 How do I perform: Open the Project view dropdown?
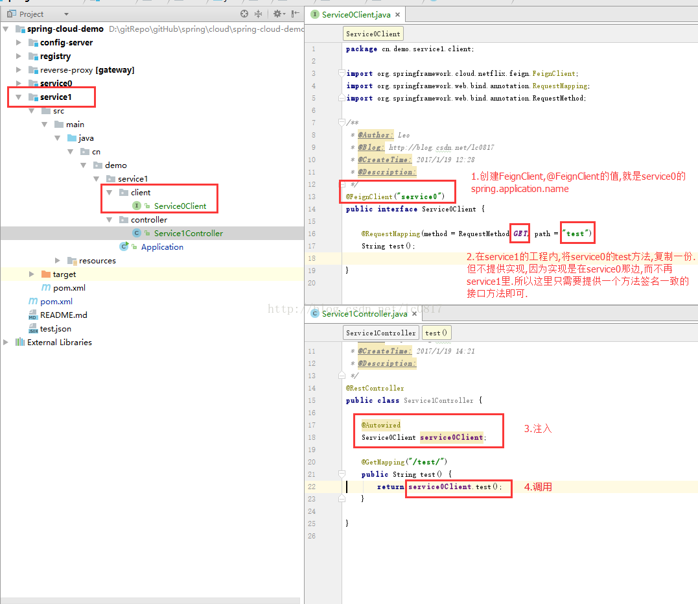[66, 14]
